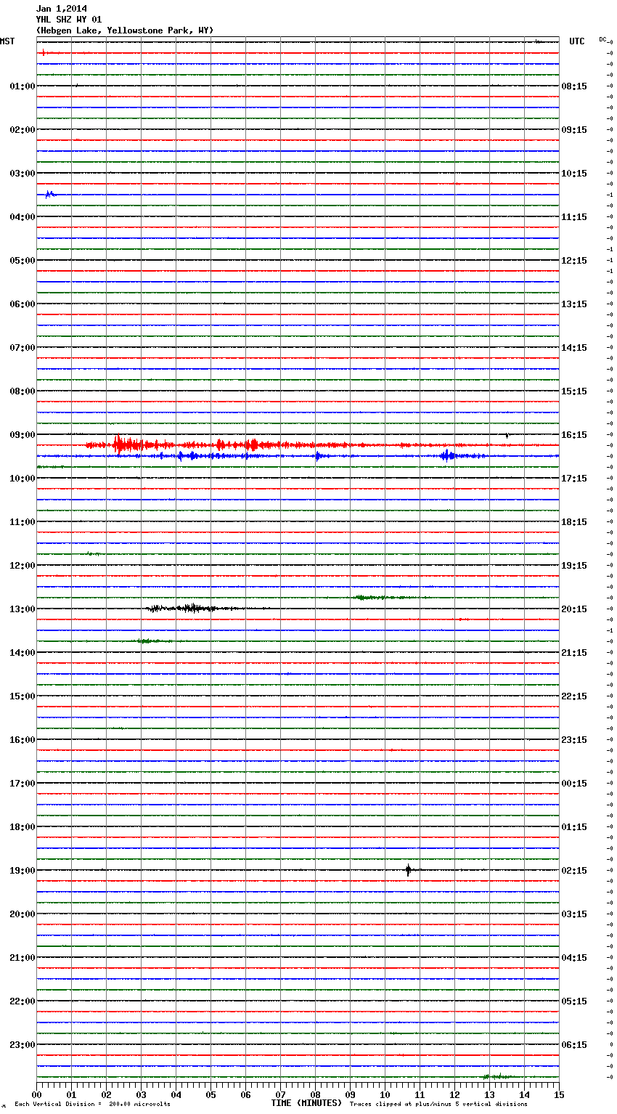Click 'Traces clipped at plus/minus 5 vertical divisions' note
Viewport: 617px width, 1114px height.
tap(438, 1104)
